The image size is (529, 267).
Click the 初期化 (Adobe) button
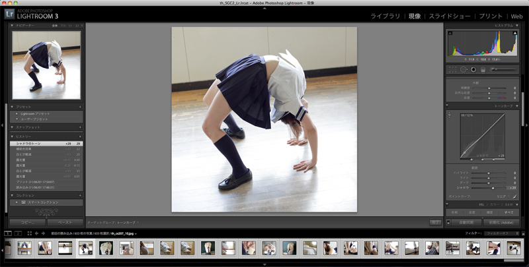click(x=500, y=223)
